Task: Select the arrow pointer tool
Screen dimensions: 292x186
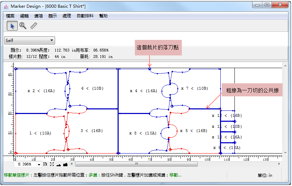Action: tap(12, 26)
